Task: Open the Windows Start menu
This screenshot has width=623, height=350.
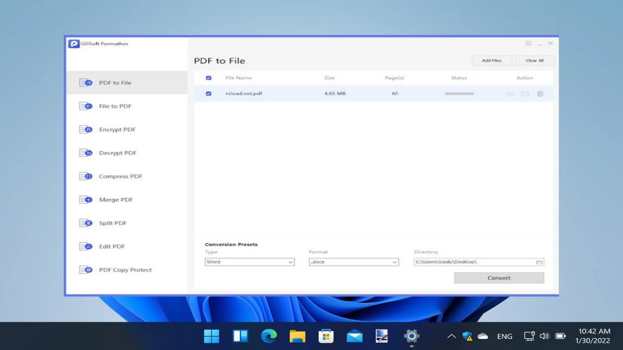Action: tap(212, 336)
